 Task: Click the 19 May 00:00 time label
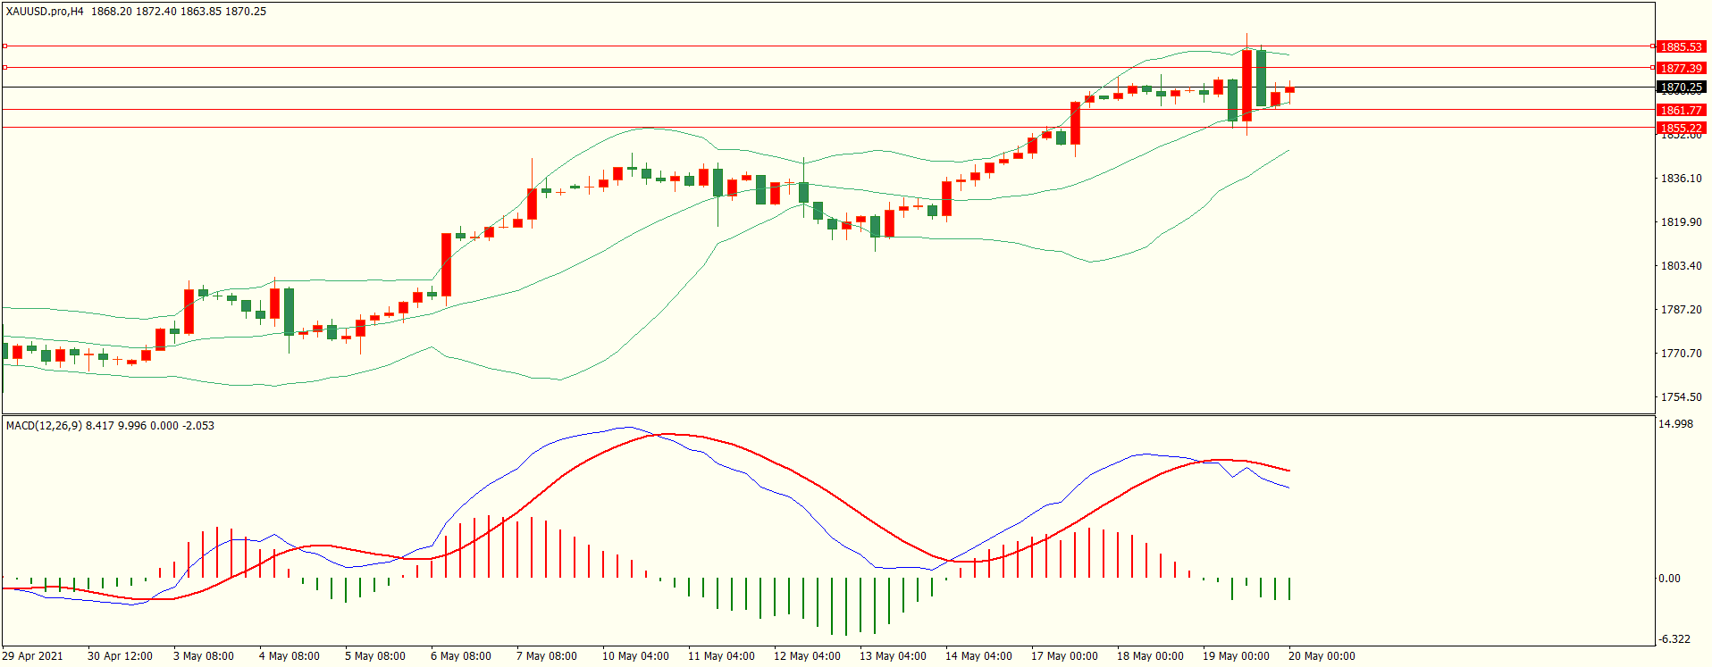click(1236, 656)
